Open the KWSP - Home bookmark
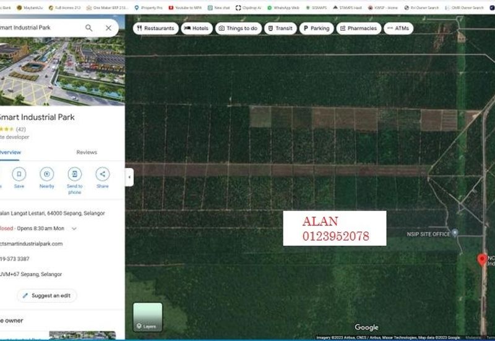 (382, 7)
